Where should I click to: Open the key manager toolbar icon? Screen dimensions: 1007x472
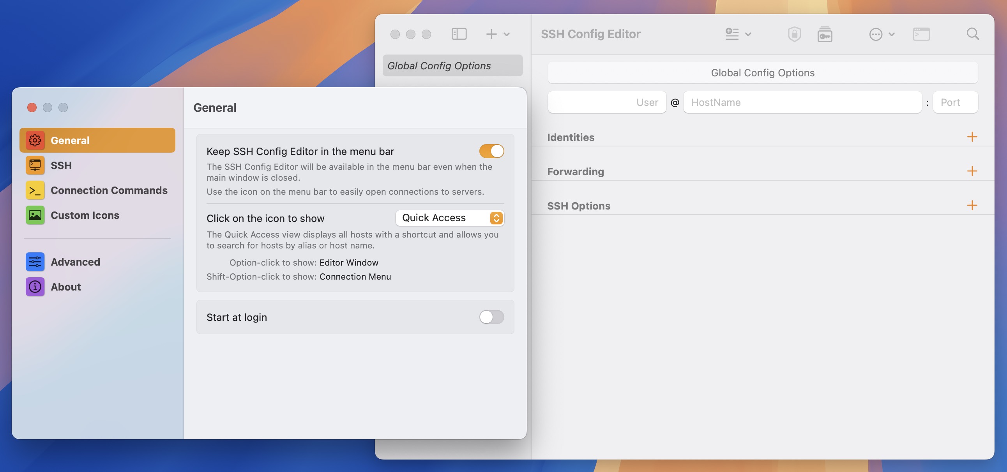[825, 34]
